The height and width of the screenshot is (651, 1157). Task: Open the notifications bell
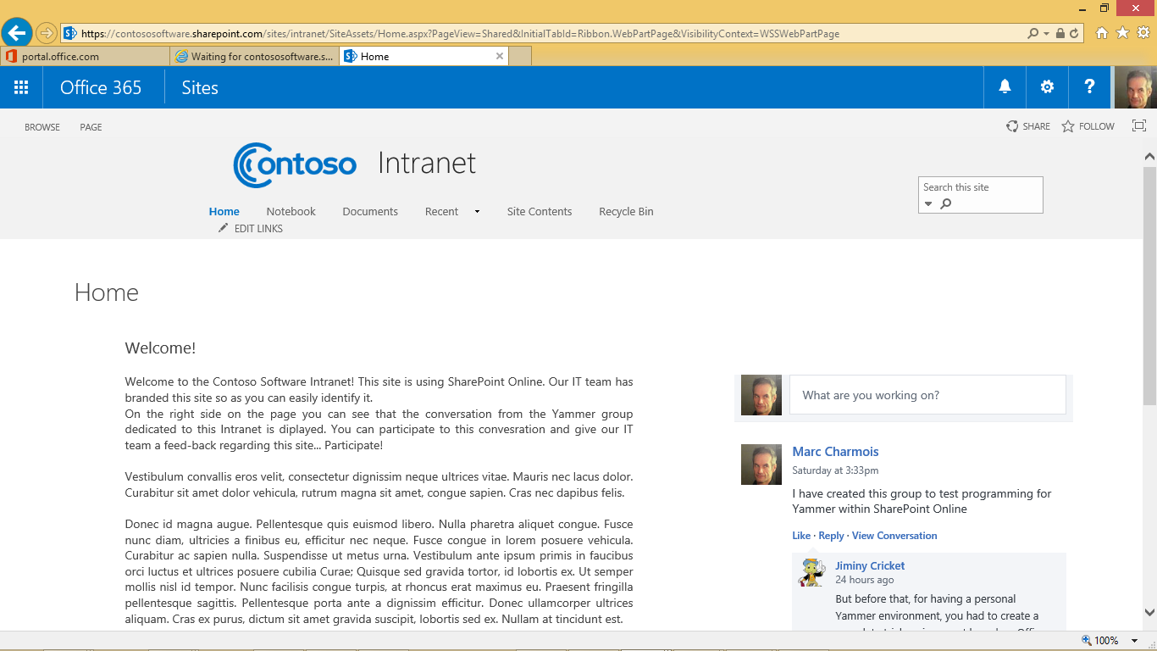1005,87
